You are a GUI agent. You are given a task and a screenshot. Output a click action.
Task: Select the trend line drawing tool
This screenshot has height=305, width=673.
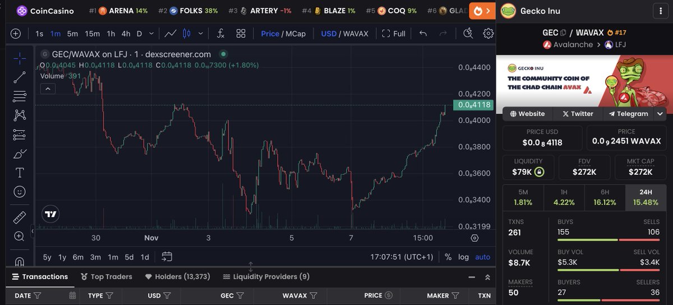coord(20,77)
